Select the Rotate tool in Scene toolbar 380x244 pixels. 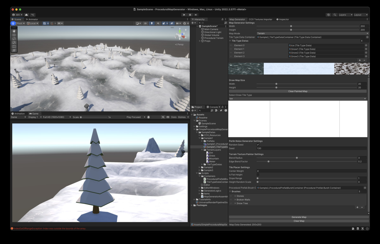click(x=14, y=39)
